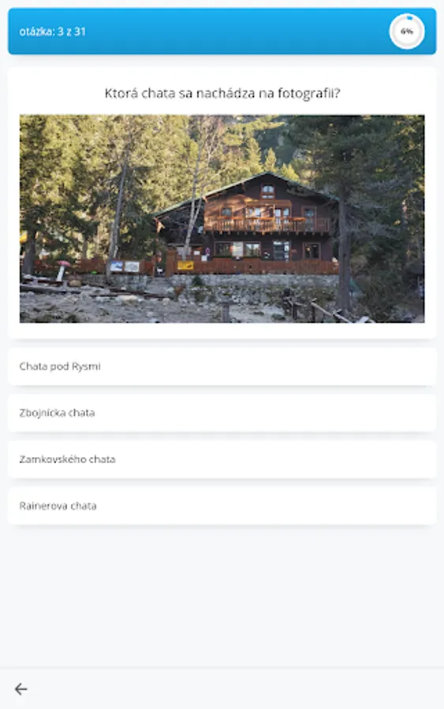The height and width of the screenshot is (709, 444).
Task: Open the mountain chalet photo
Action: (222, 218)
